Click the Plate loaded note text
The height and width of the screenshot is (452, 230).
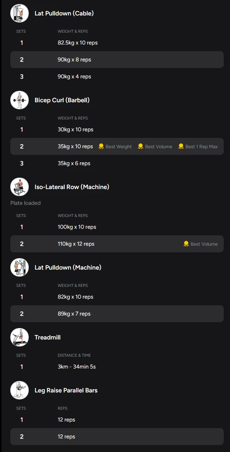point(25,203)
